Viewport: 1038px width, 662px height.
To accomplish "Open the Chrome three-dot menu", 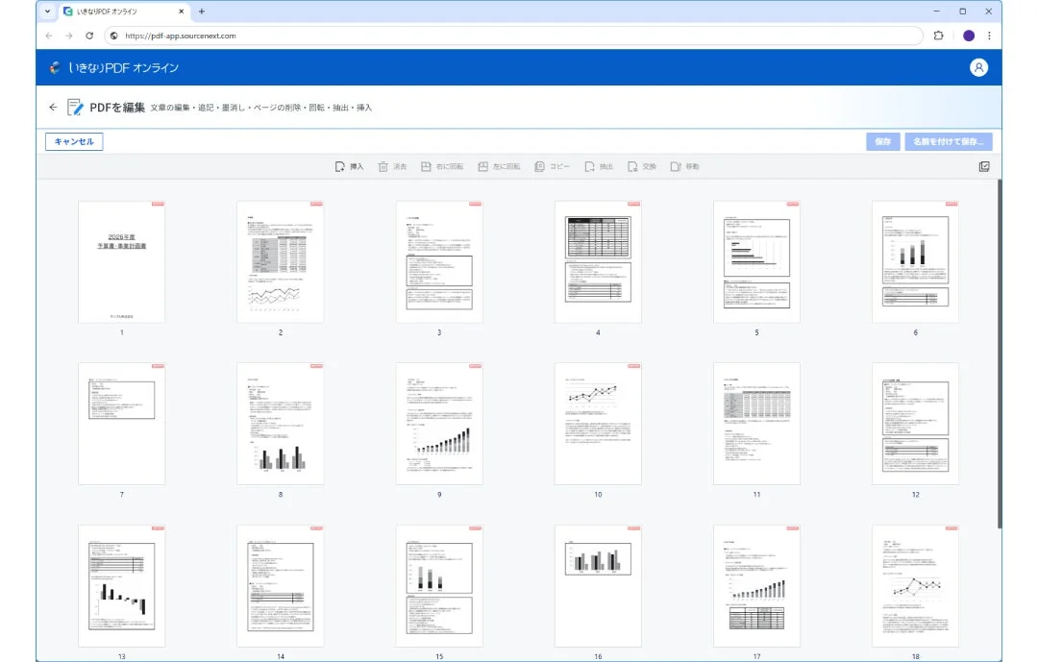I will (989, 36).
